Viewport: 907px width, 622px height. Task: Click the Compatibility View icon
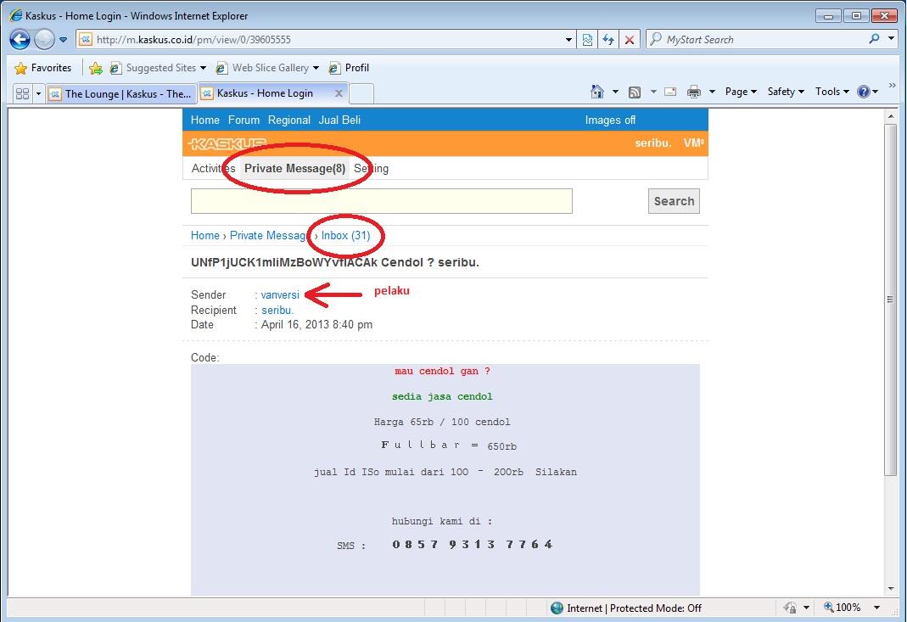587,40
